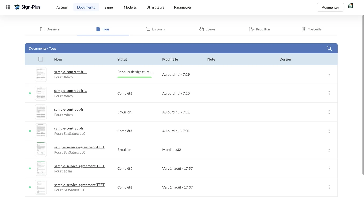The height and width of the screenshot is (197, 364).
Task: Click the Brouillon pencil-page icon
Action: (x=251, y=29)
